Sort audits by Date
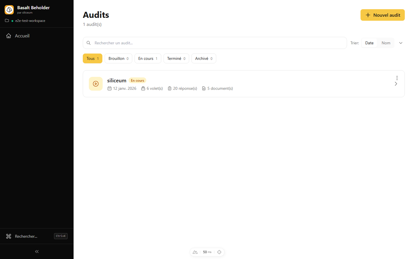Image resolution: width=414 pixels, height=259 pixels. tap(369, 43)
